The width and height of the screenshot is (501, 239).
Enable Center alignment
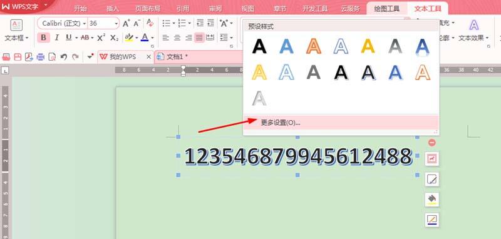tap(177, 38)
